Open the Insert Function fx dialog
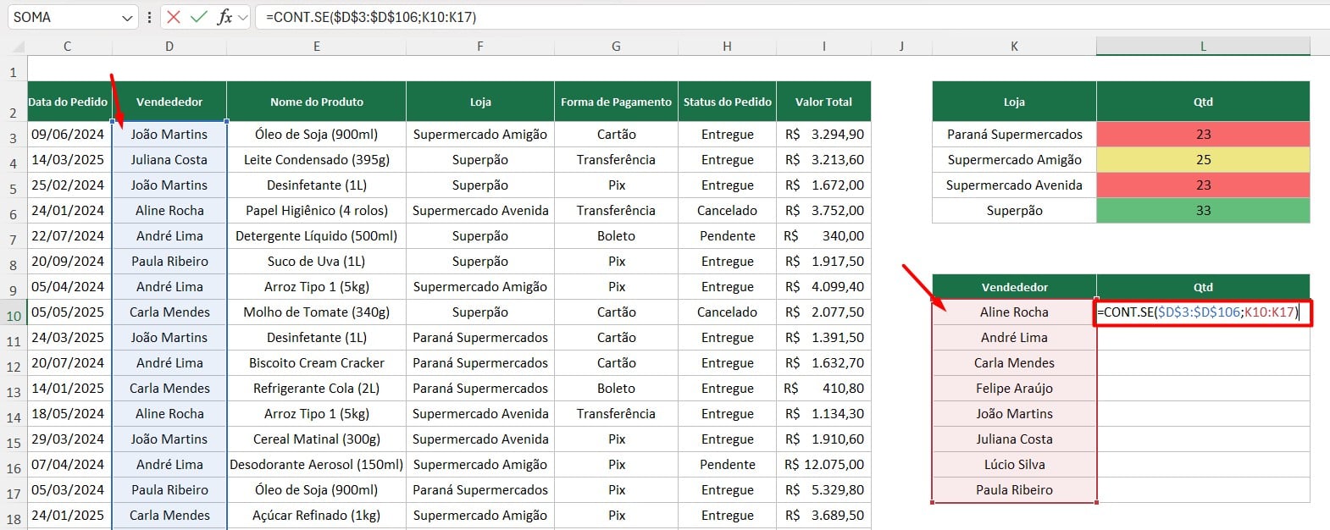This screenshot has width=1330, height=530. (x=224, y=17)
